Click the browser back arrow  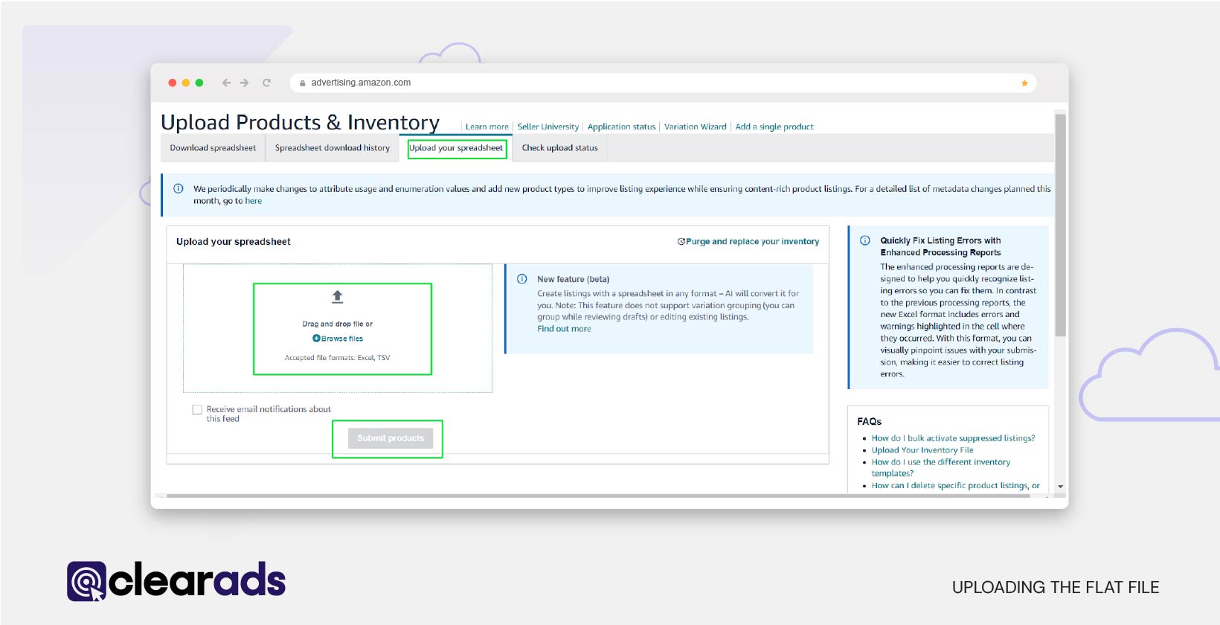coord(226,83)
